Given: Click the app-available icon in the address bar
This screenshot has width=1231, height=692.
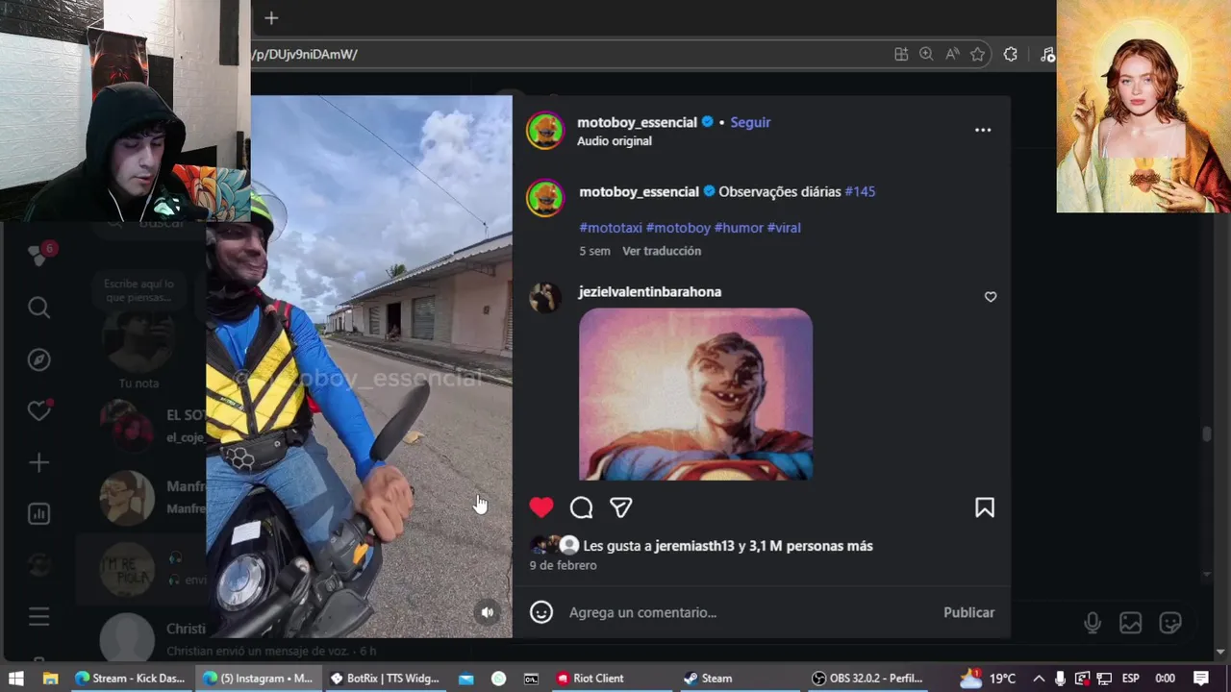Looking at the screenshot, I should pos(901,55).
